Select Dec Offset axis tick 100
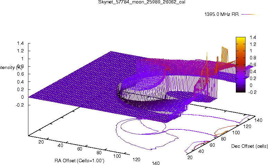 pos(236,133)
